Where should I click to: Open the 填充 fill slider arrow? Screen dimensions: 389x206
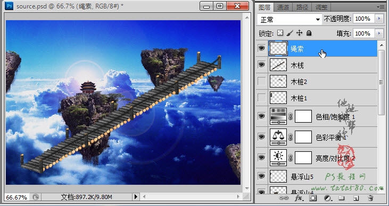point(379,33)
